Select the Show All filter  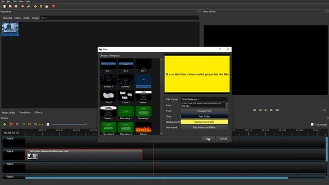click(x=7, y=18)
